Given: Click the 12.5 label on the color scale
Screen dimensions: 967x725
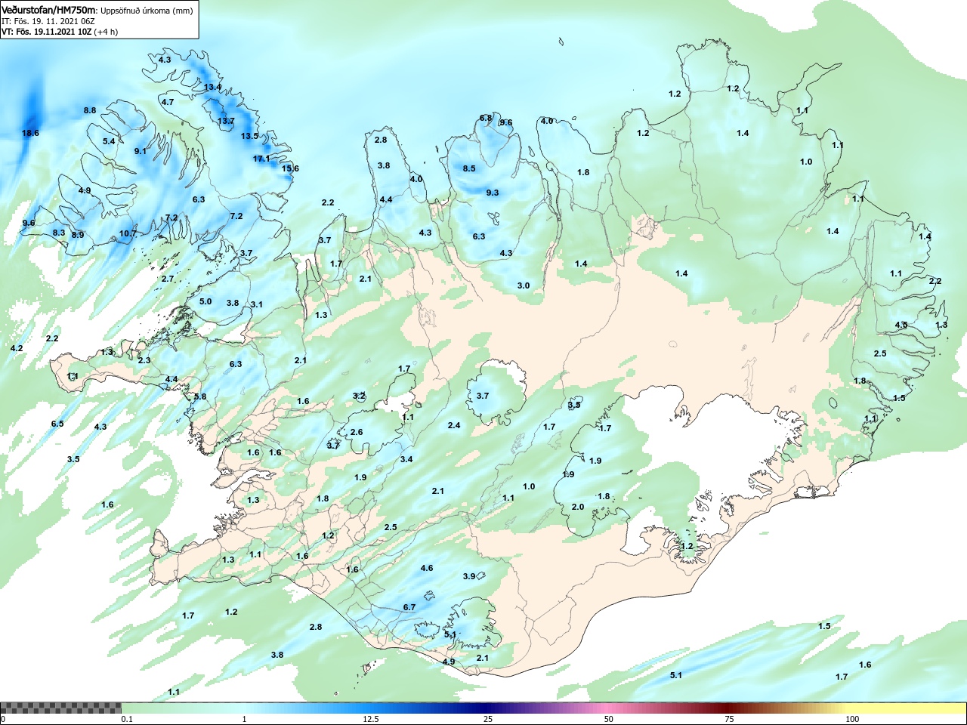Looking at the screenshot, I should pyautogui.click(x=371, y=719).
